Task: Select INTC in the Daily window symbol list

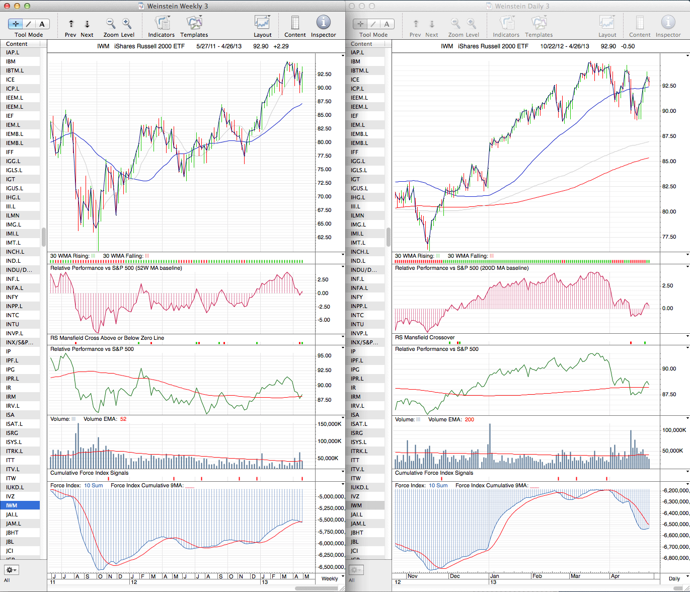Action: [357, 315]
